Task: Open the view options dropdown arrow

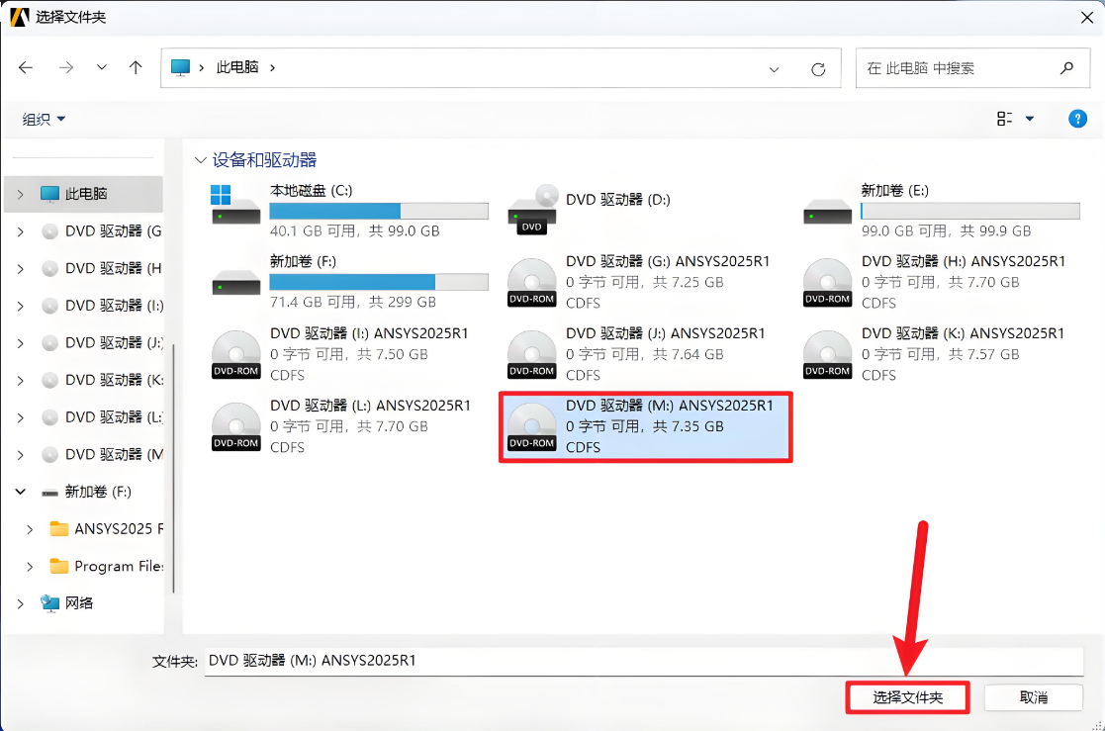Action: (1030, 119)
